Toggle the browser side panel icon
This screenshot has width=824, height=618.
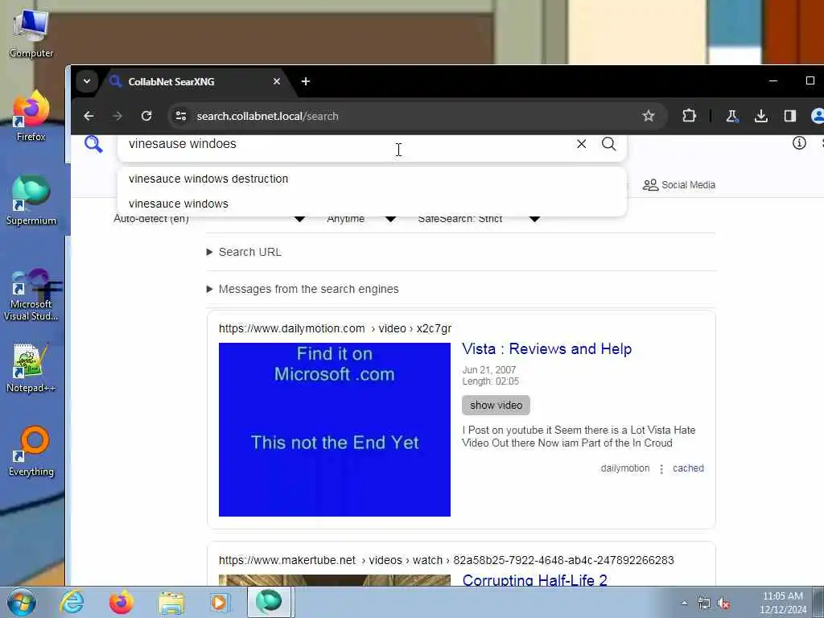tap(790, 116)
